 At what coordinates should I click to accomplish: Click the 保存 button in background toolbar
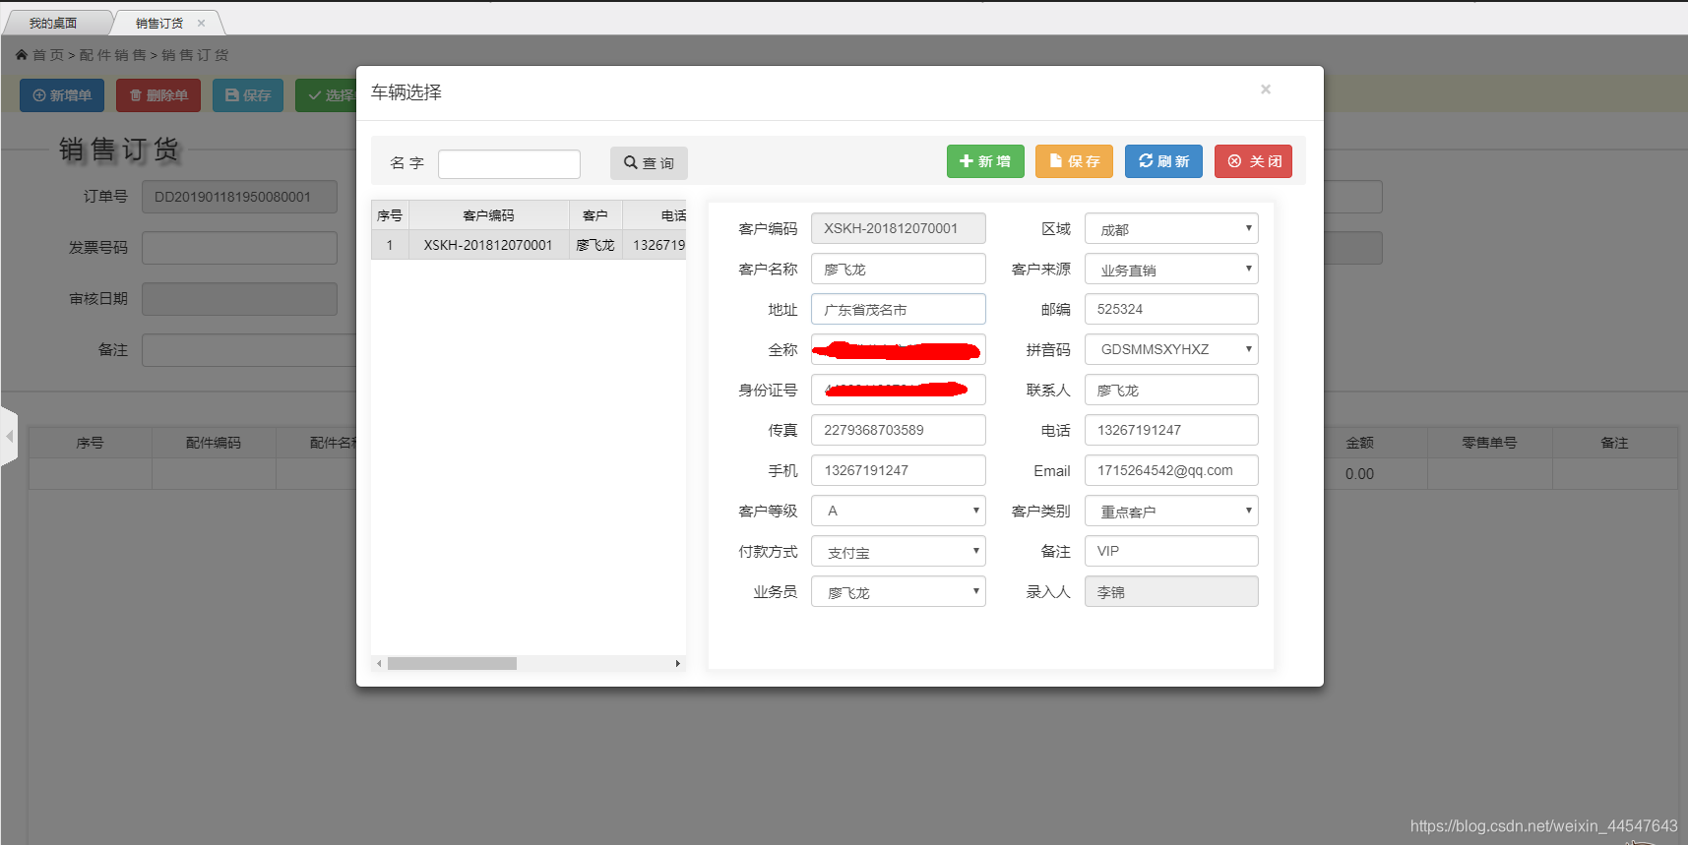coord(248,95)
